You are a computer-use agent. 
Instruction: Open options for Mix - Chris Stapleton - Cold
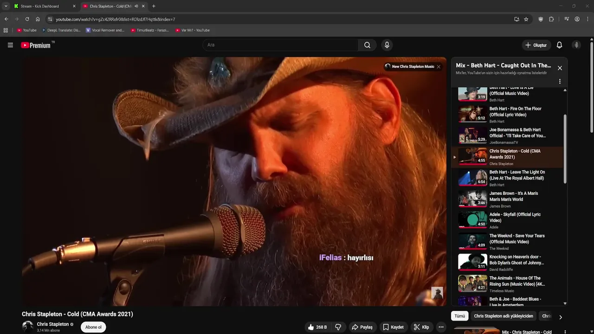click(565, 332)
